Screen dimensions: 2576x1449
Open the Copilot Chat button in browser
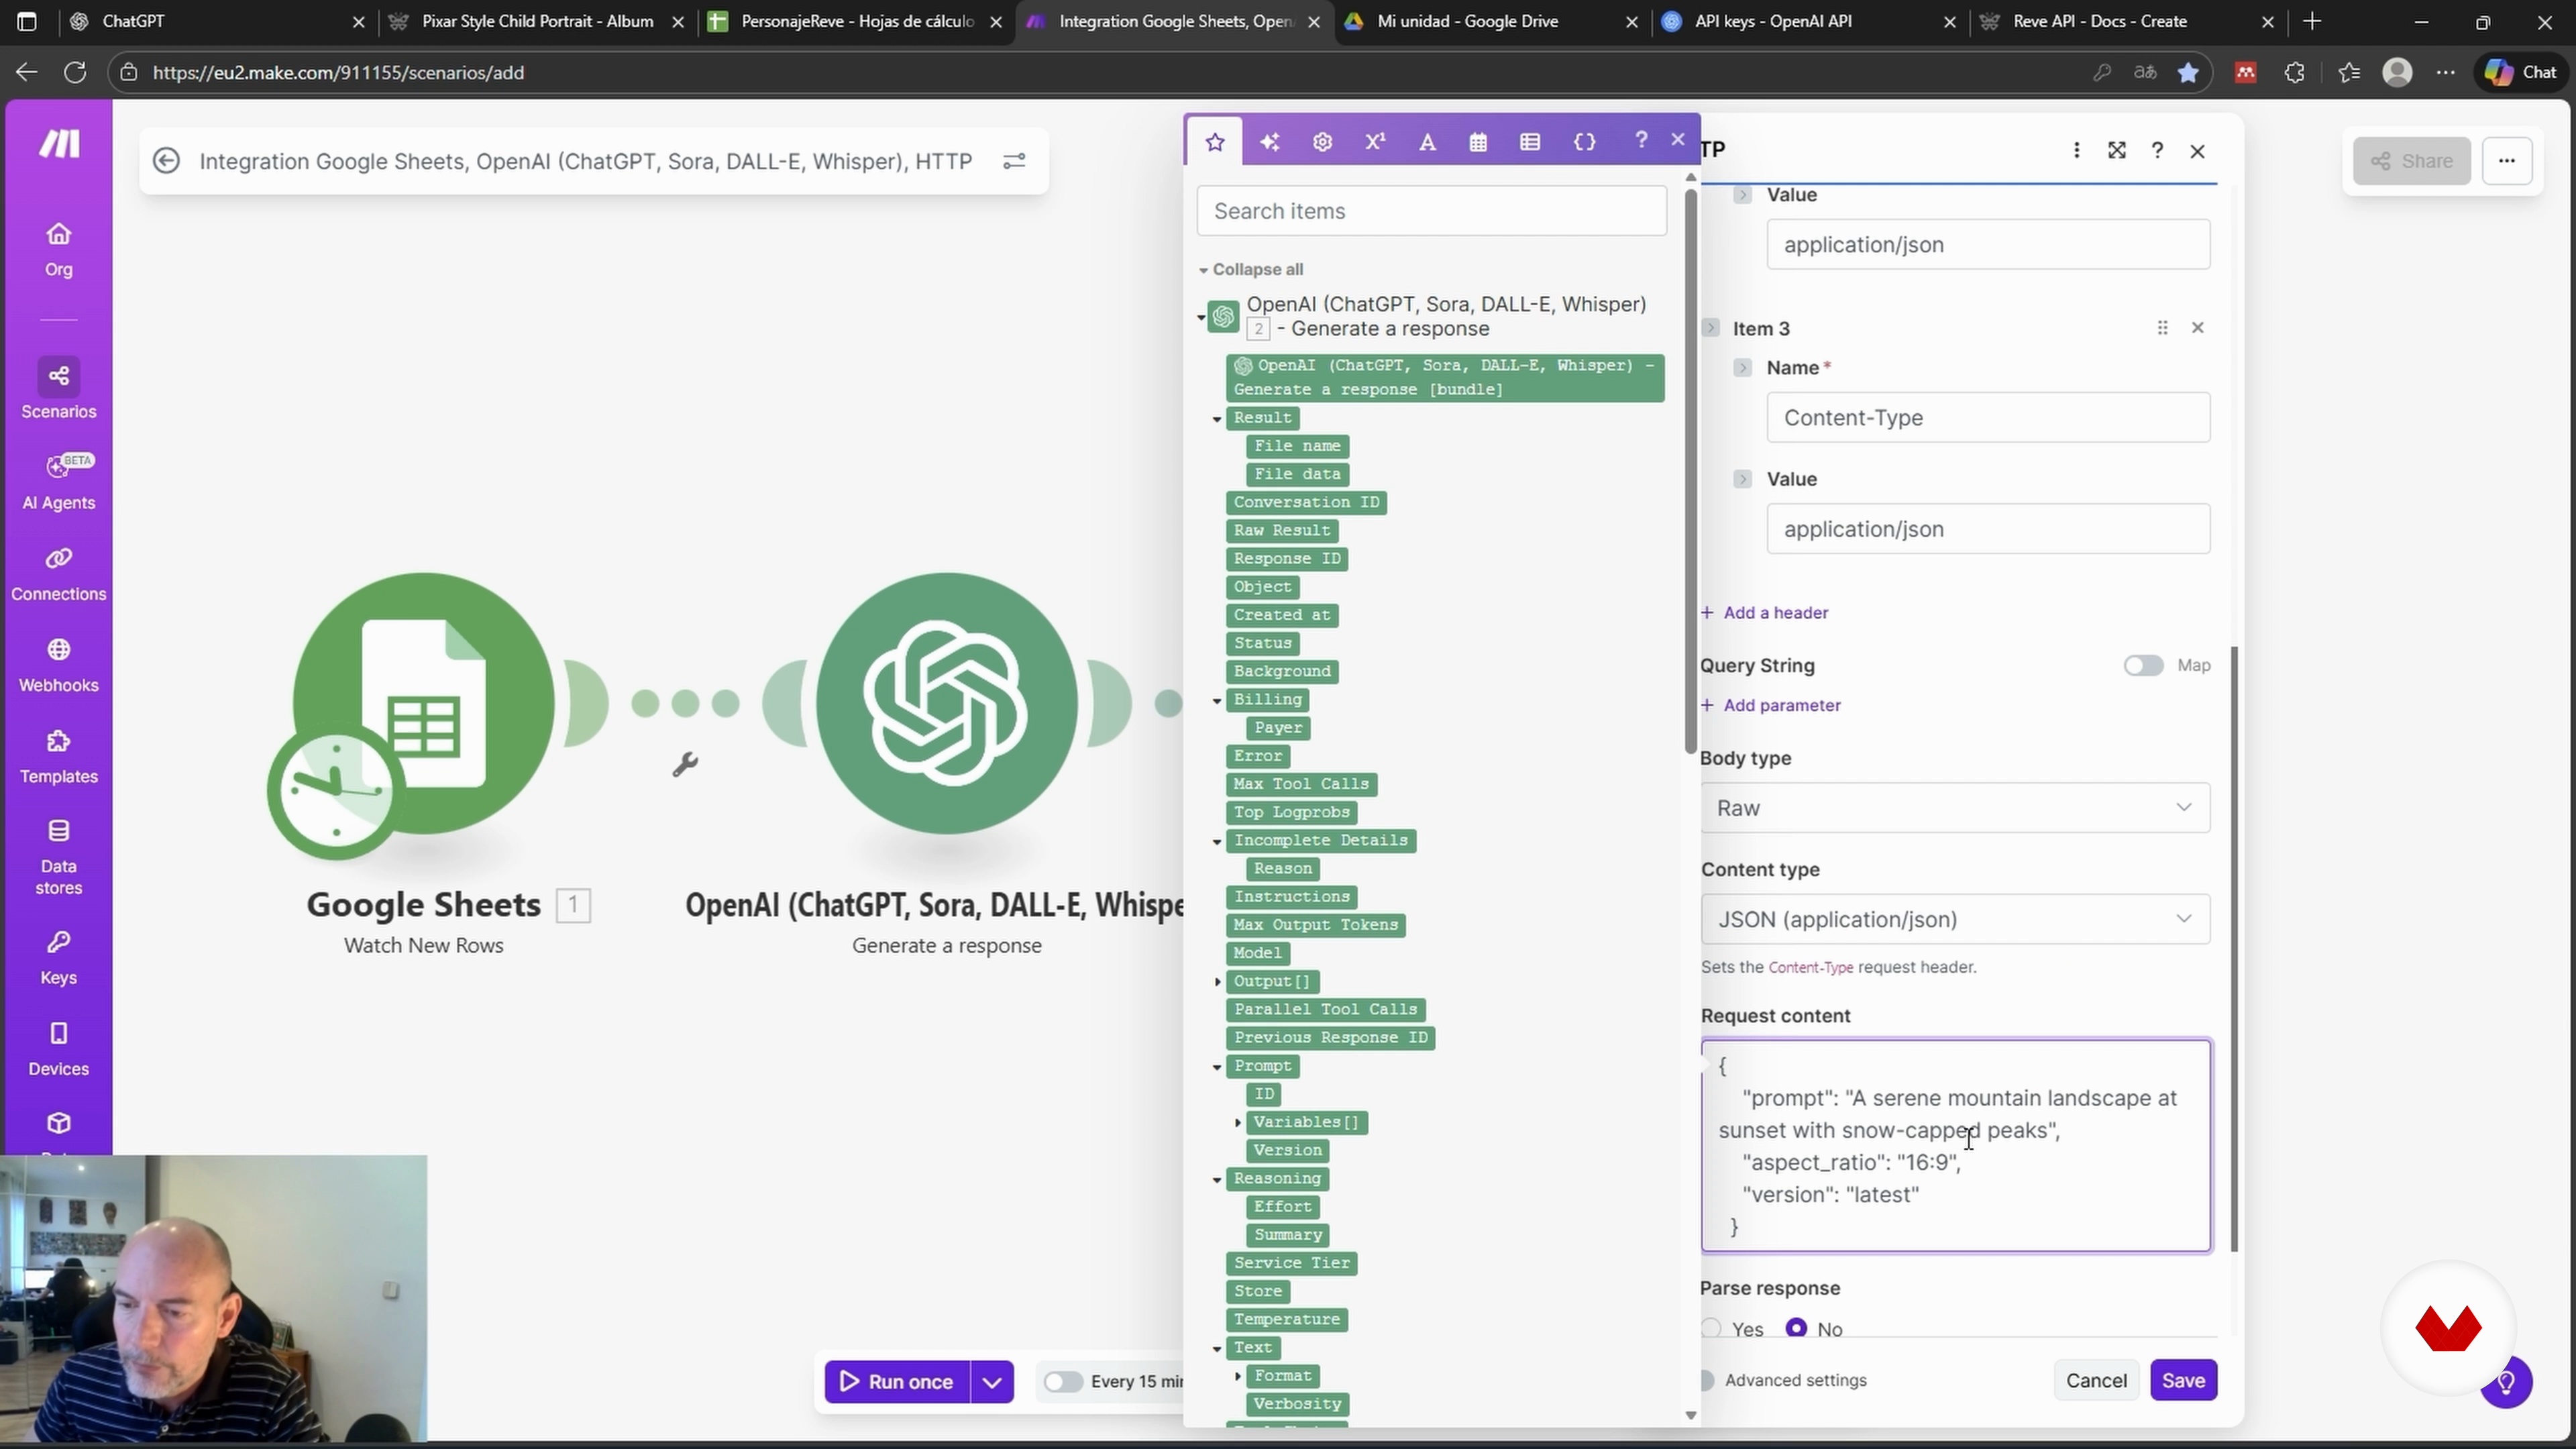tap(2521, 72)
